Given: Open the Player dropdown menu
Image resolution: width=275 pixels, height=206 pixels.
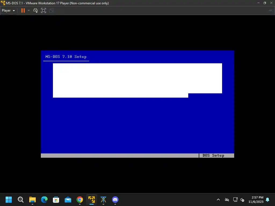Looking at the screenshot, I should [8, 10].
